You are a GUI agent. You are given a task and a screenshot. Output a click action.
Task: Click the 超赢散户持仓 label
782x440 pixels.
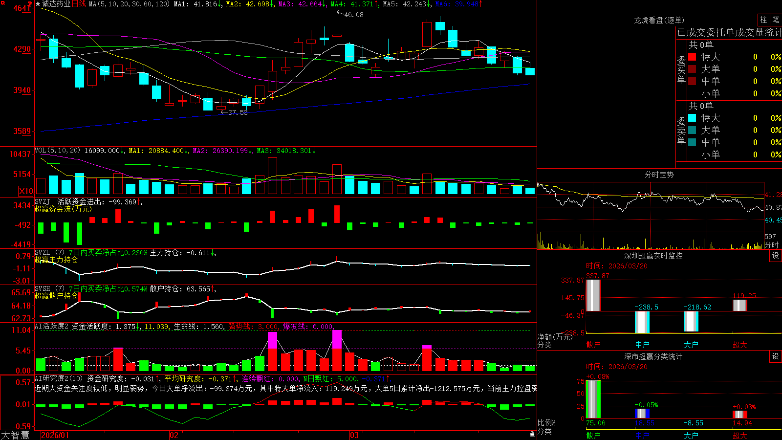coord(56,296)
